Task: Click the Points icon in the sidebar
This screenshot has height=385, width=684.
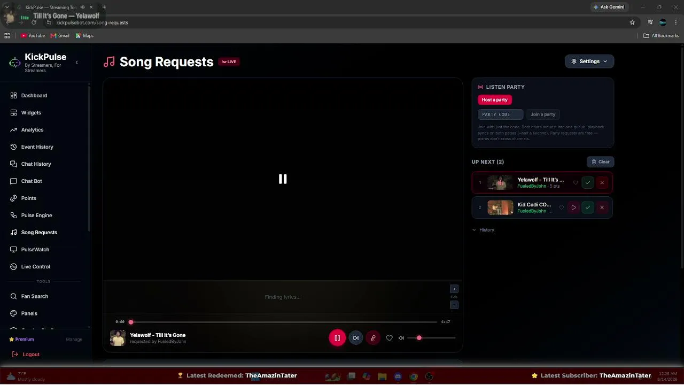Action: coord(14,198)
